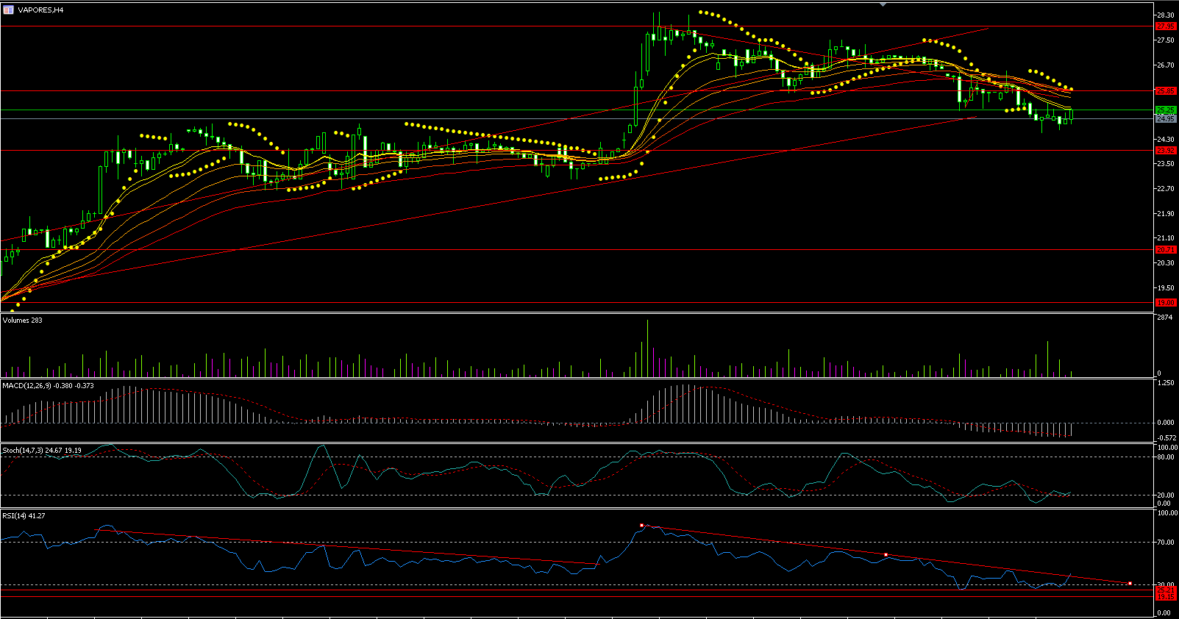Viewport: 1179px width, 619px height.
Task: Click the red 23.92 price level label
Action: tap(1166, 151)
